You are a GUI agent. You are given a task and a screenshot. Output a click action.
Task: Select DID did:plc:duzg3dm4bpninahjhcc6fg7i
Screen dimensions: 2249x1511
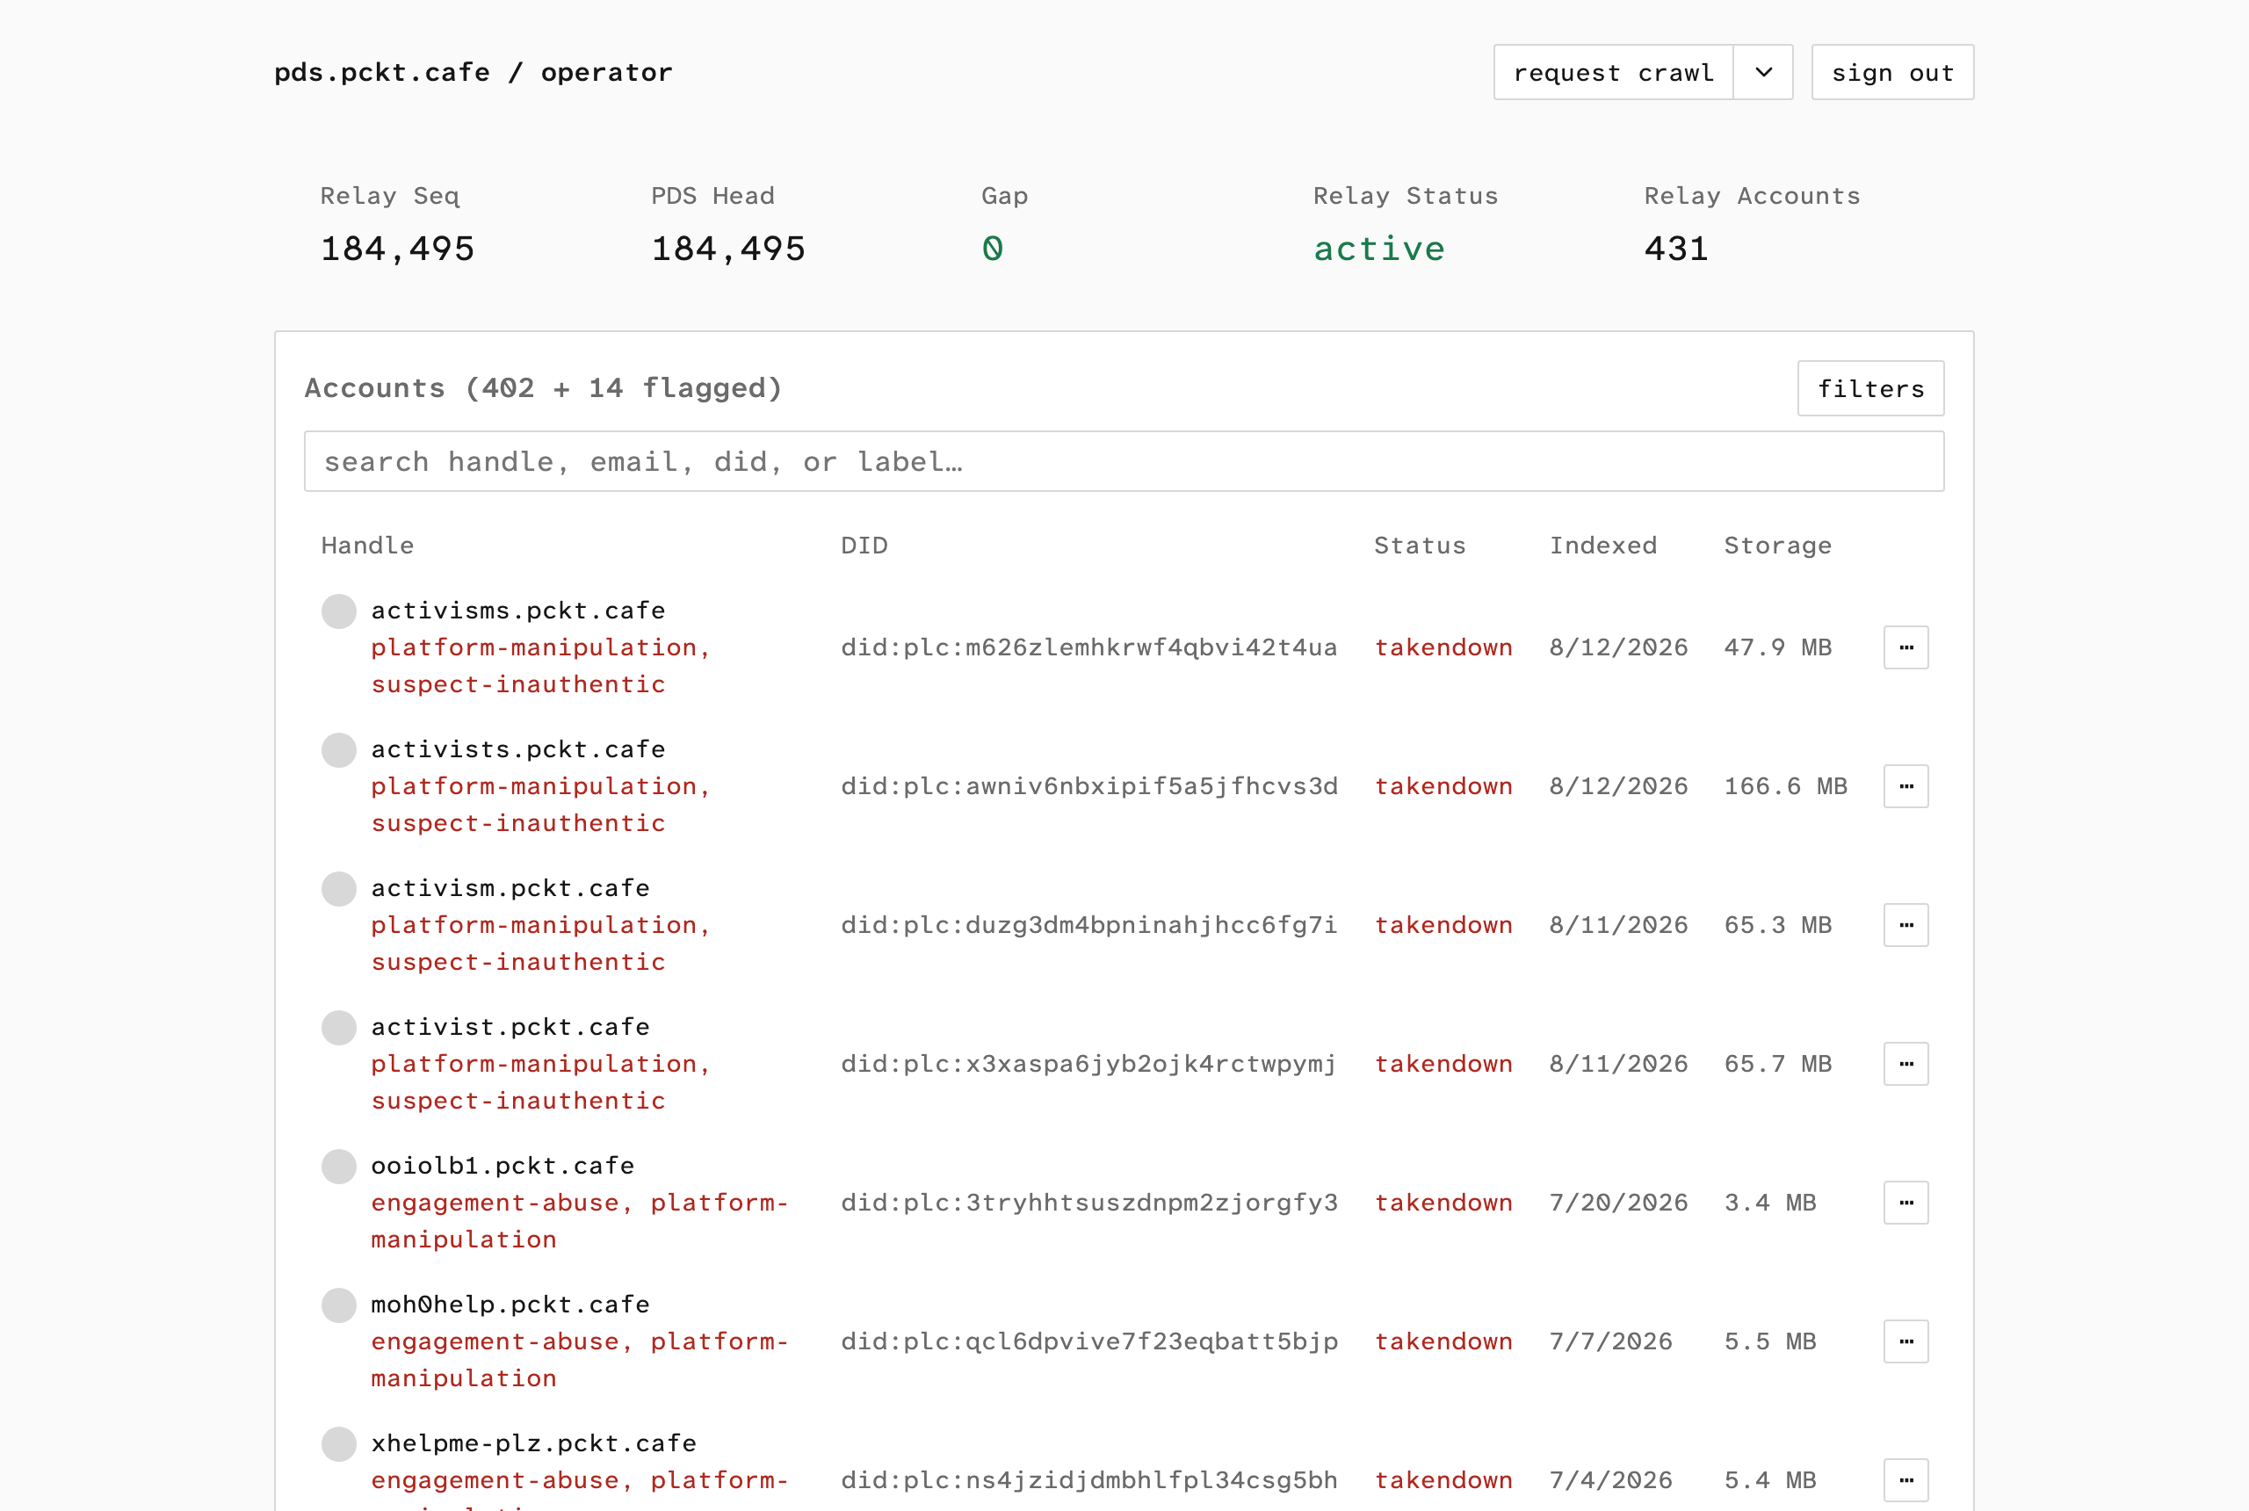tap(1088, 925)
